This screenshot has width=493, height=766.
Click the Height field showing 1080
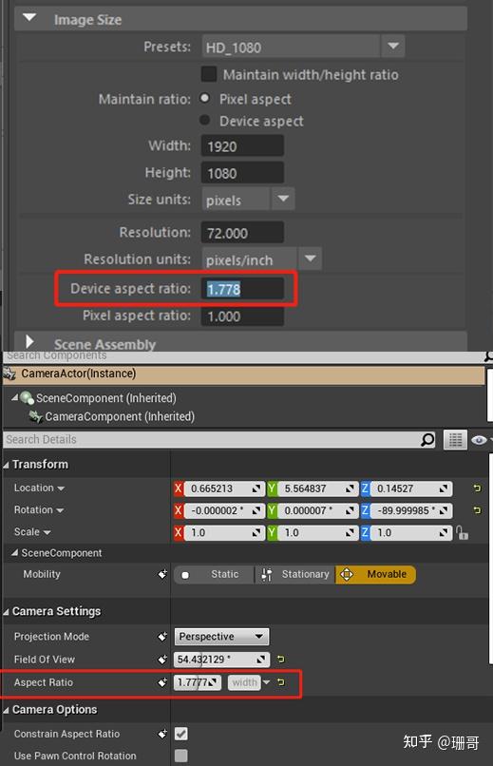242,173
